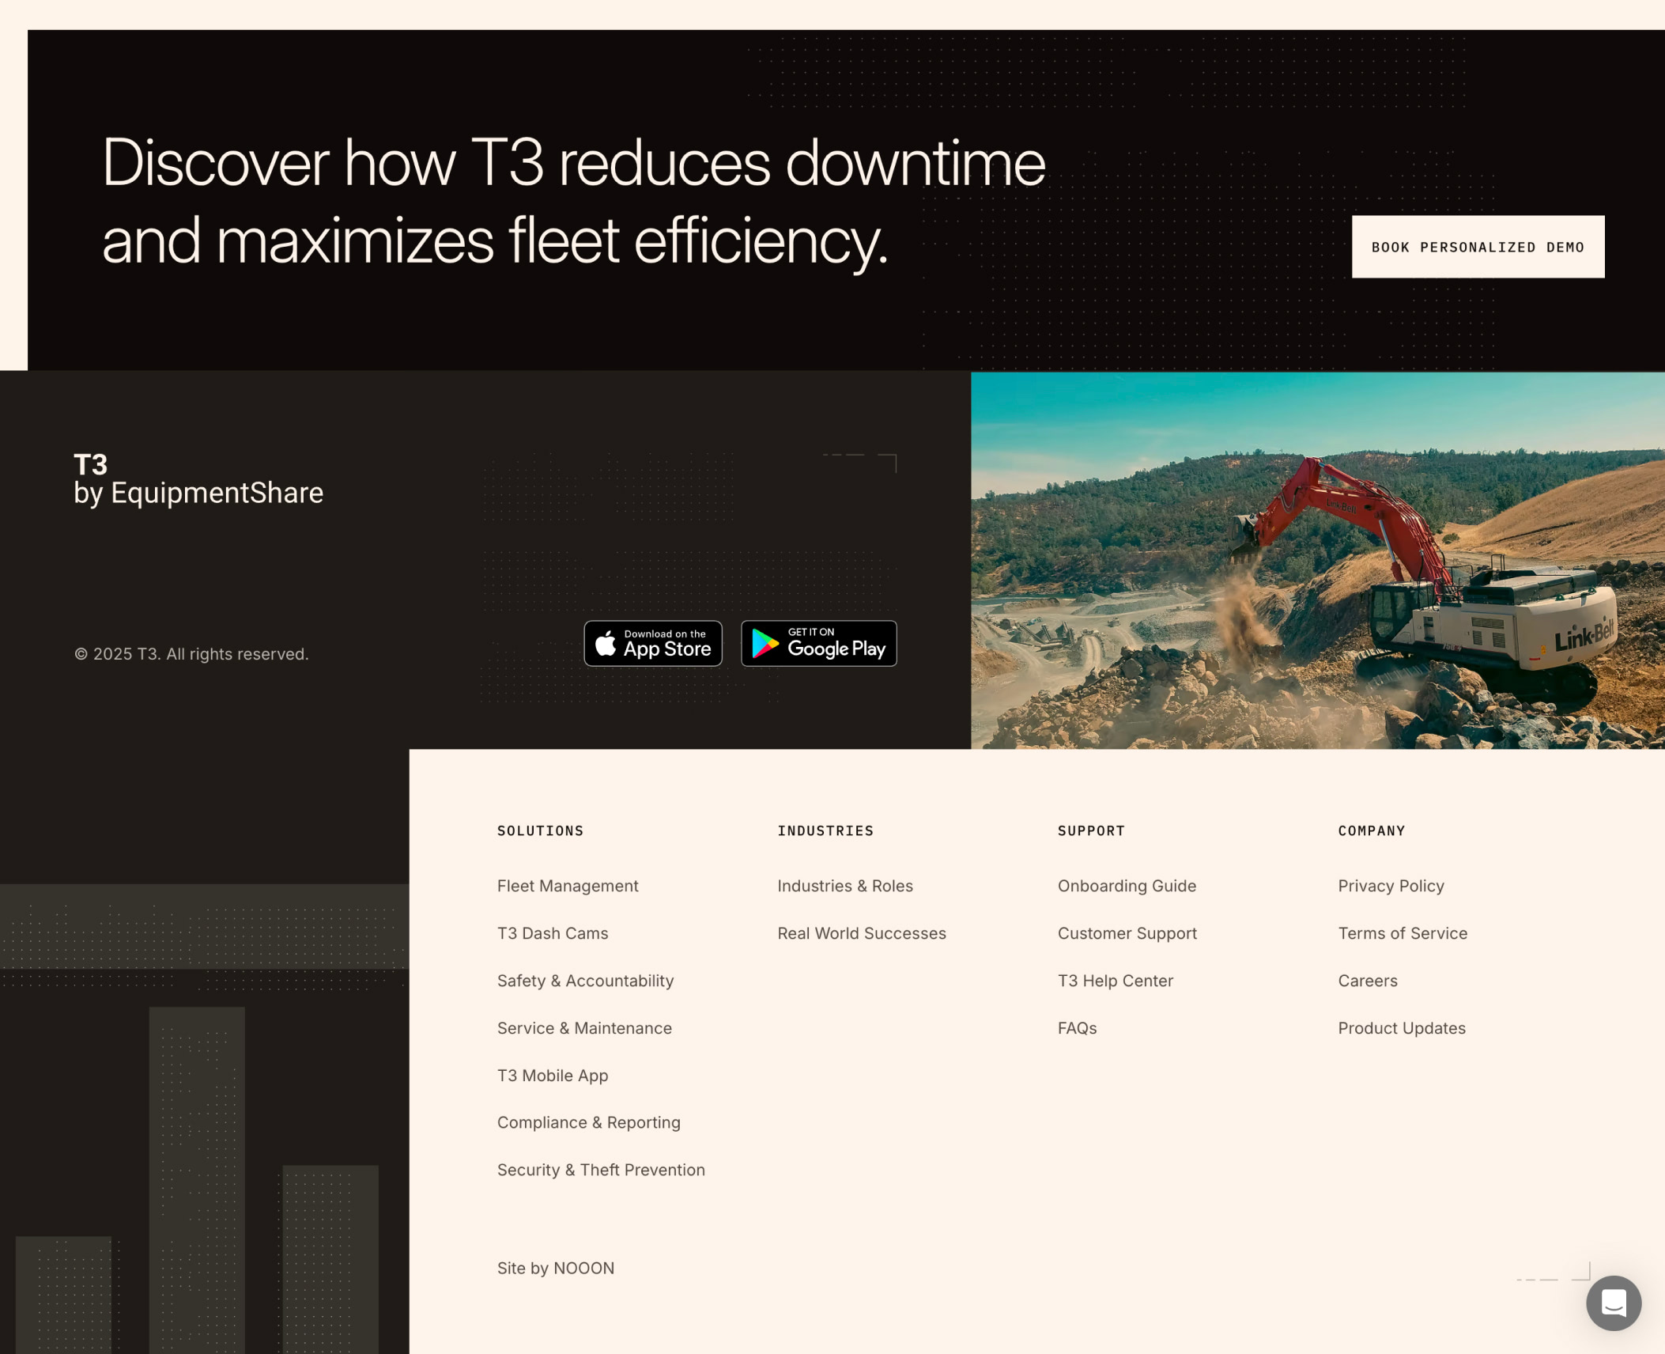Open T3 Help Center link

[1115, 981]
